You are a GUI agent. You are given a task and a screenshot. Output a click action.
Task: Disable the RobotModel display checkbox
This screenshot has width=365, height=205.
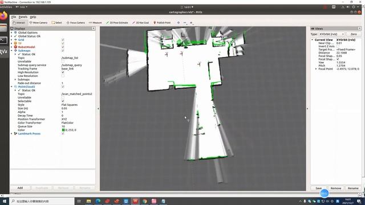point(63,47)
